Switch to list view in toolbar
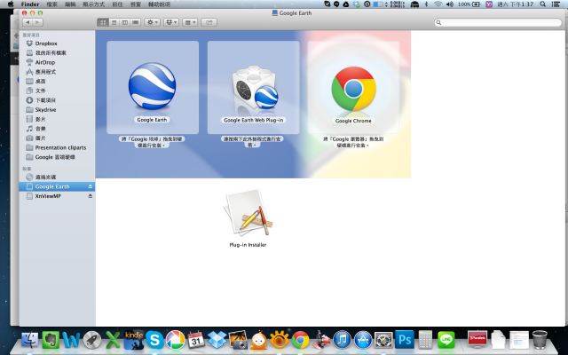 pos(114,22)
